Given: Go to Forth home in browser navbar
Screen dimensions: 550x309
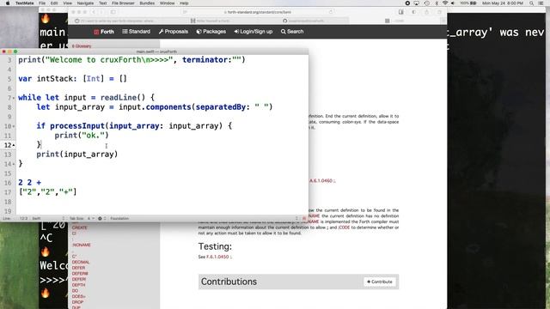Looking at the screenshot, I should click(x=104, y=32).
